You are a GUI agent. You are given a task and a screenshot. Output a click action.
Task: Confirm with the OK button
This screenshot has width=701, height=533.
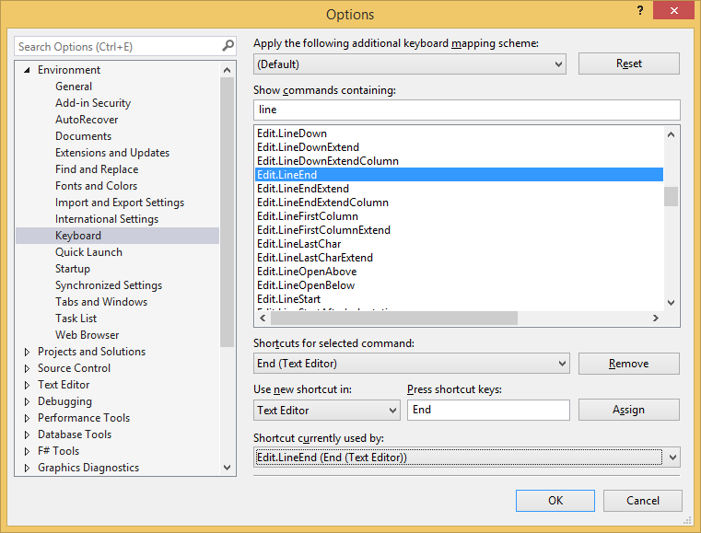click(555, 501)
